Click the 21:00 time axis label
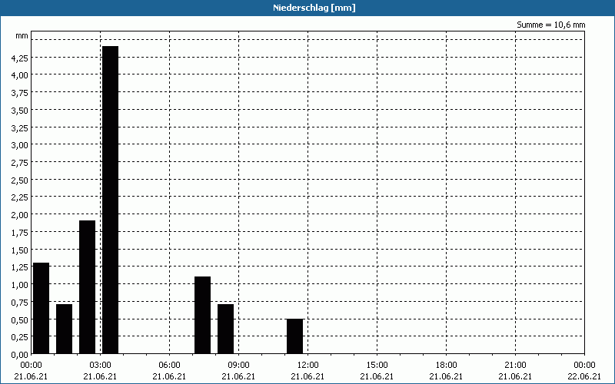Image resolution: width=615 pixels, height=384 pixels. [515, 366]
